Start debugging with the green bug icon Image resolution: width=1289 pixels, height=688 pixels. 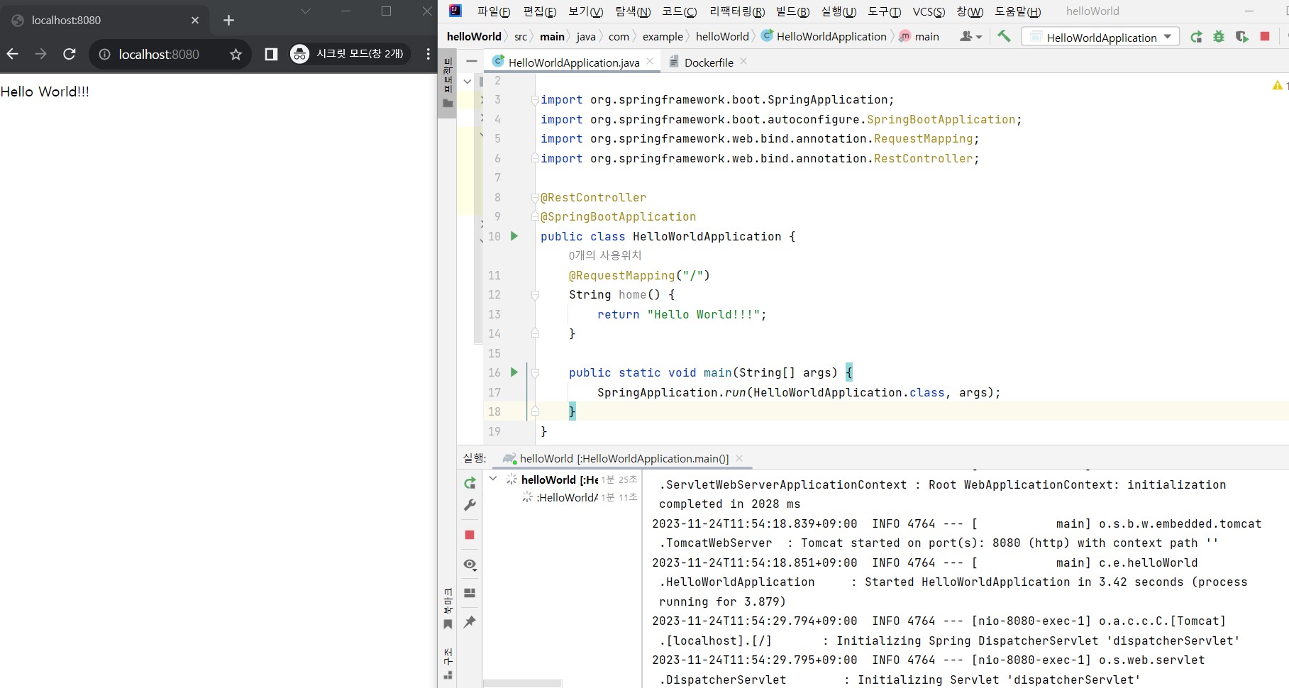pyautogui.click(x=1219, y=37)
